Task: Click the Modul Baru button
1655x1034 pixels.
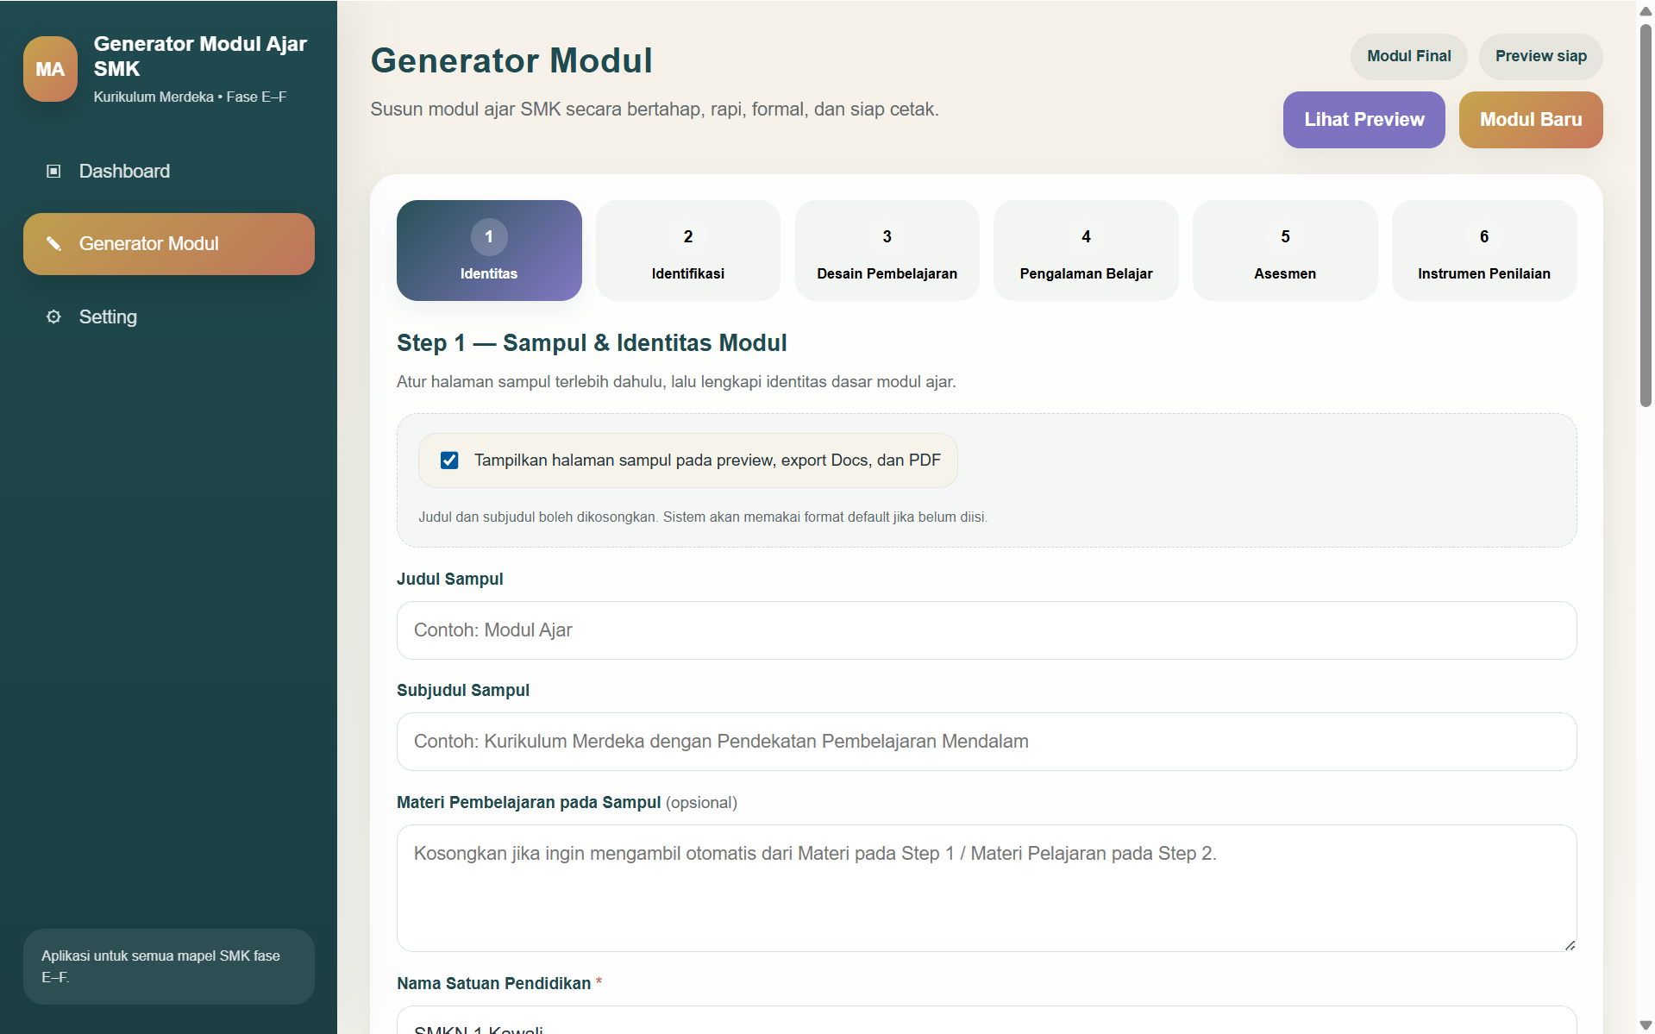Action: click(1531, 120)
